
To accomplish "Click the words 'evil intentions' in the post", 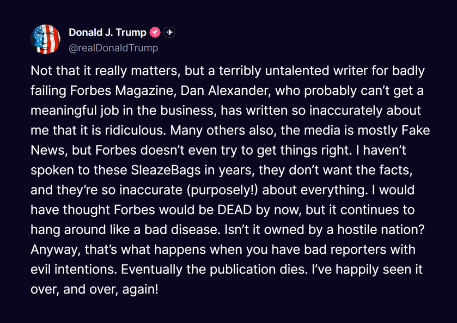I will point(74,270).
